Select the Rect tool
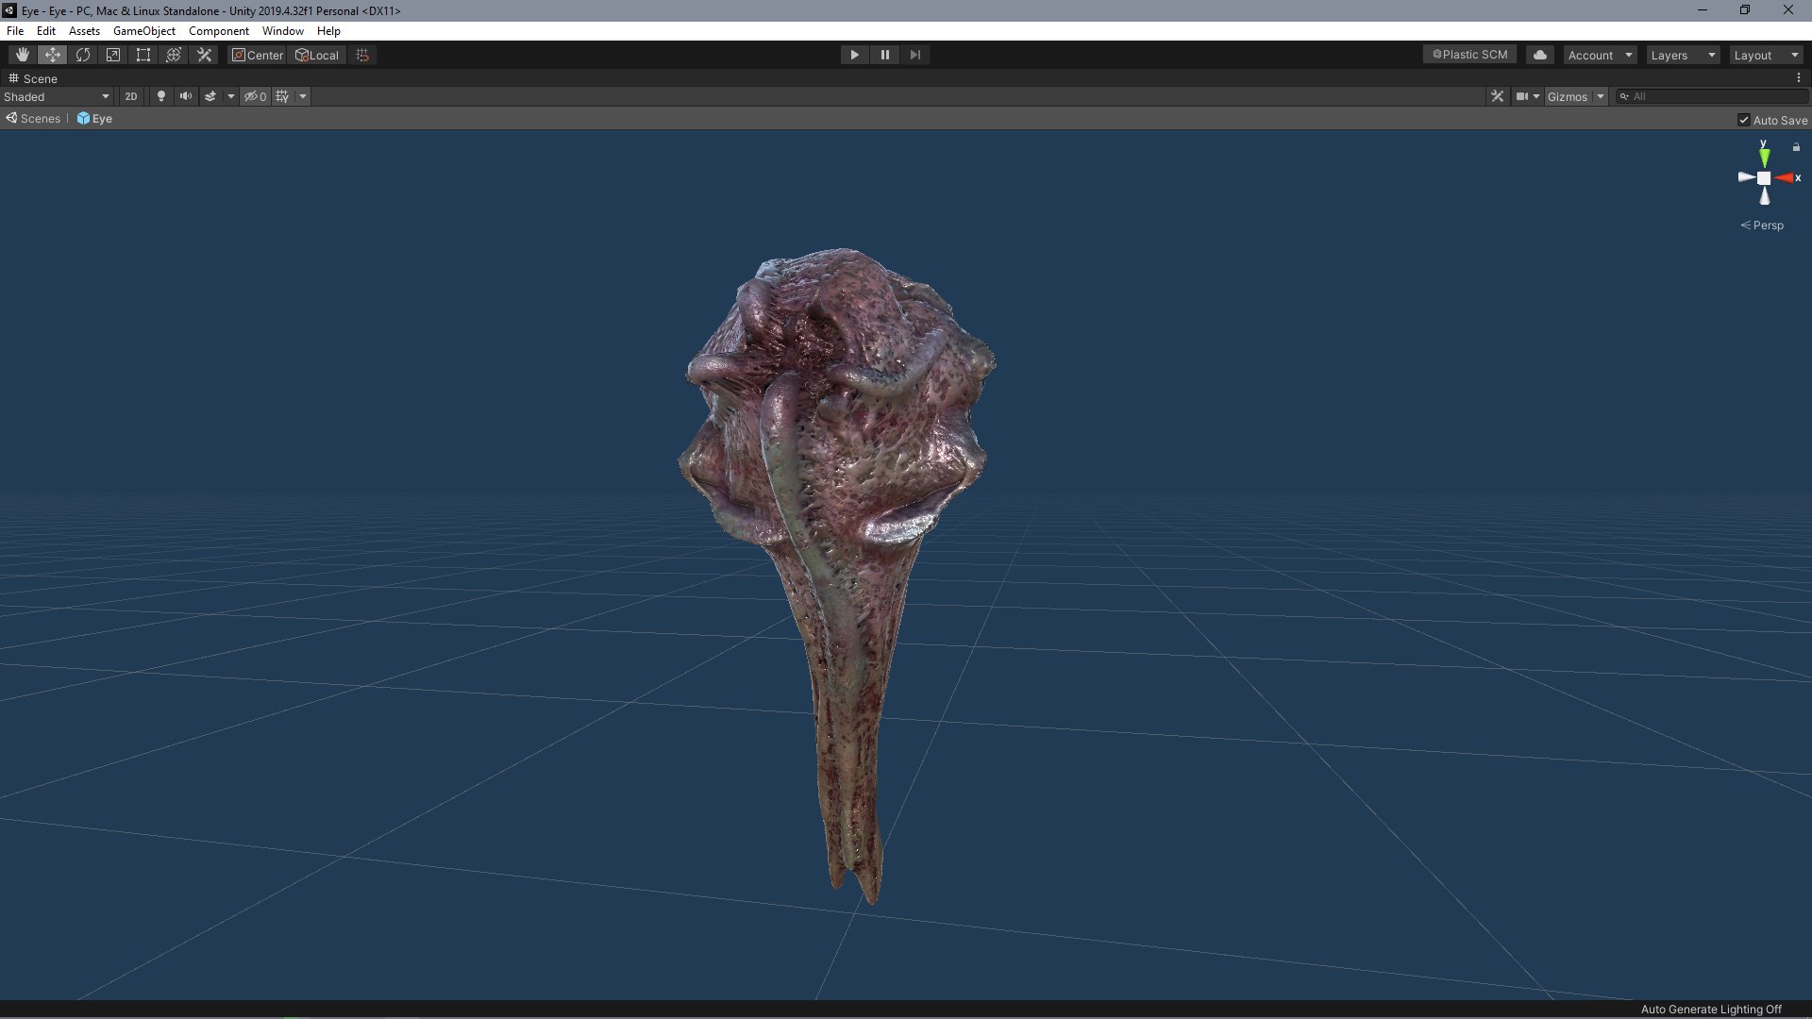1812x1019 pixels. [143, 55]
